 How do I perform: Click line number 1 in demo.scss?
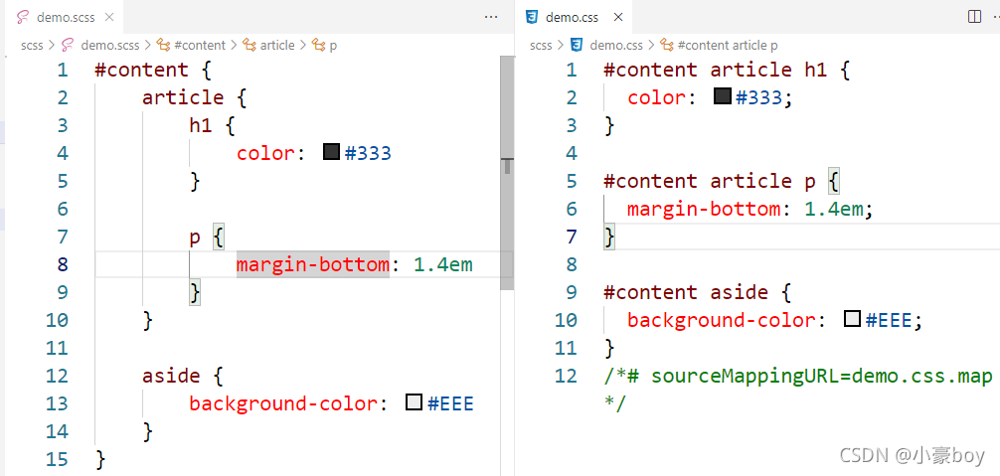[x=62, y=70]
